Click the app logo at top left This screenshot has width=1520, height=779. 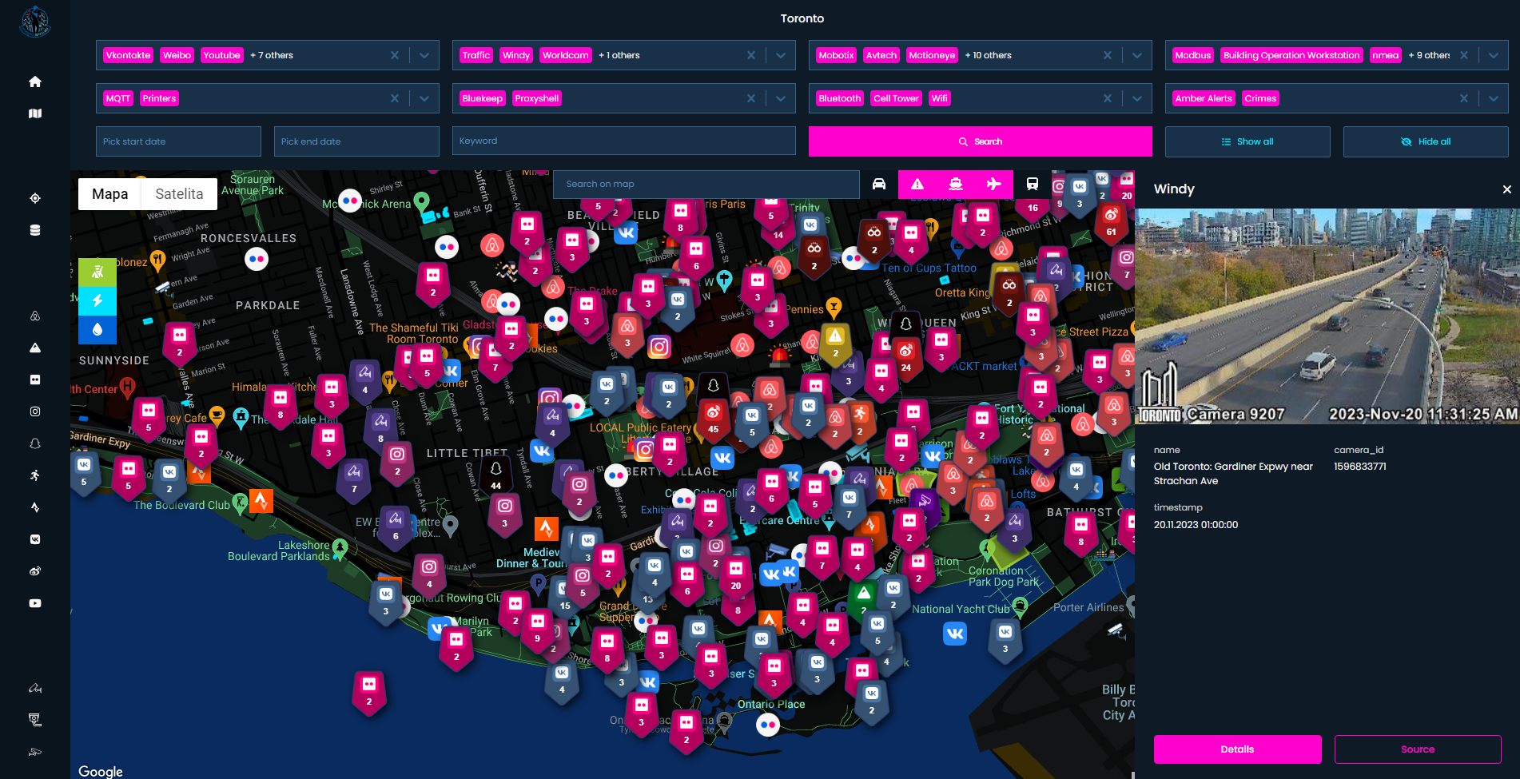coord(35,22)
